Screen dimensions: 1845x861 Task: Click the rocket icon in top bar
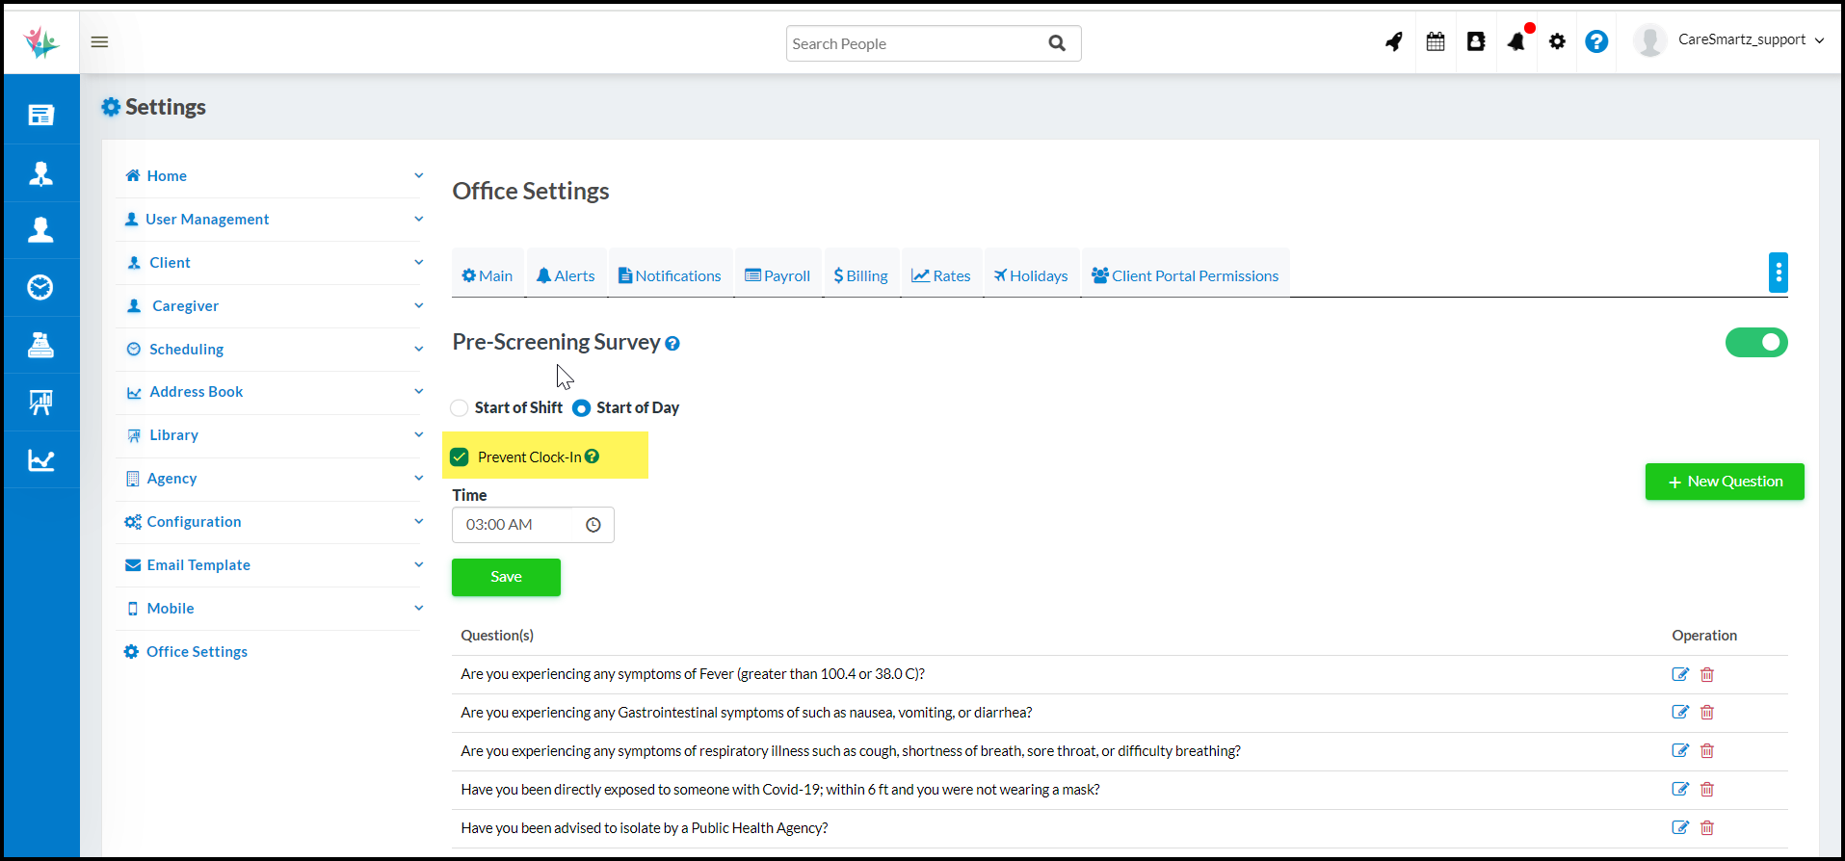(x=1393, y=41)
